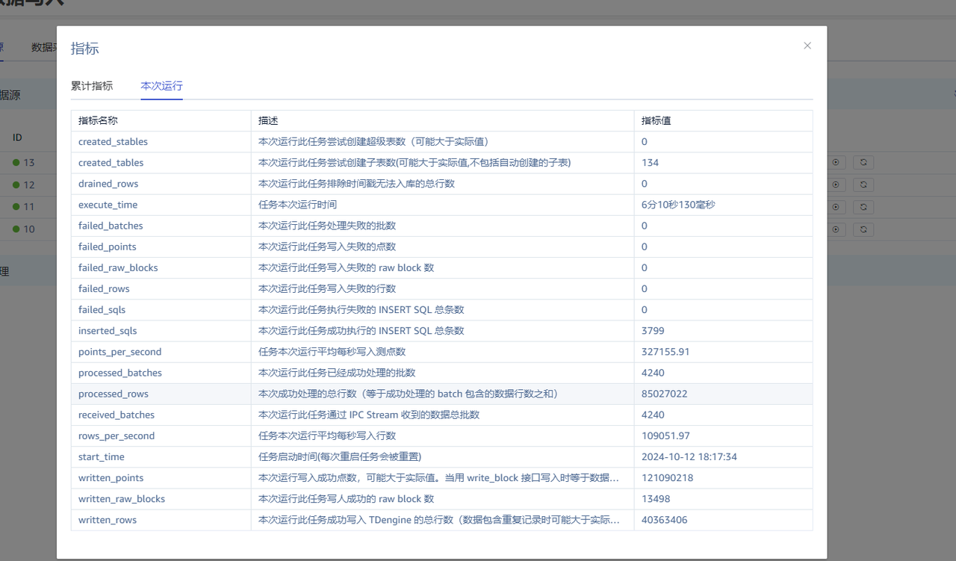Click the 指标名称 column header
Screen dimensions: 956x561
(x=98, y=120)
